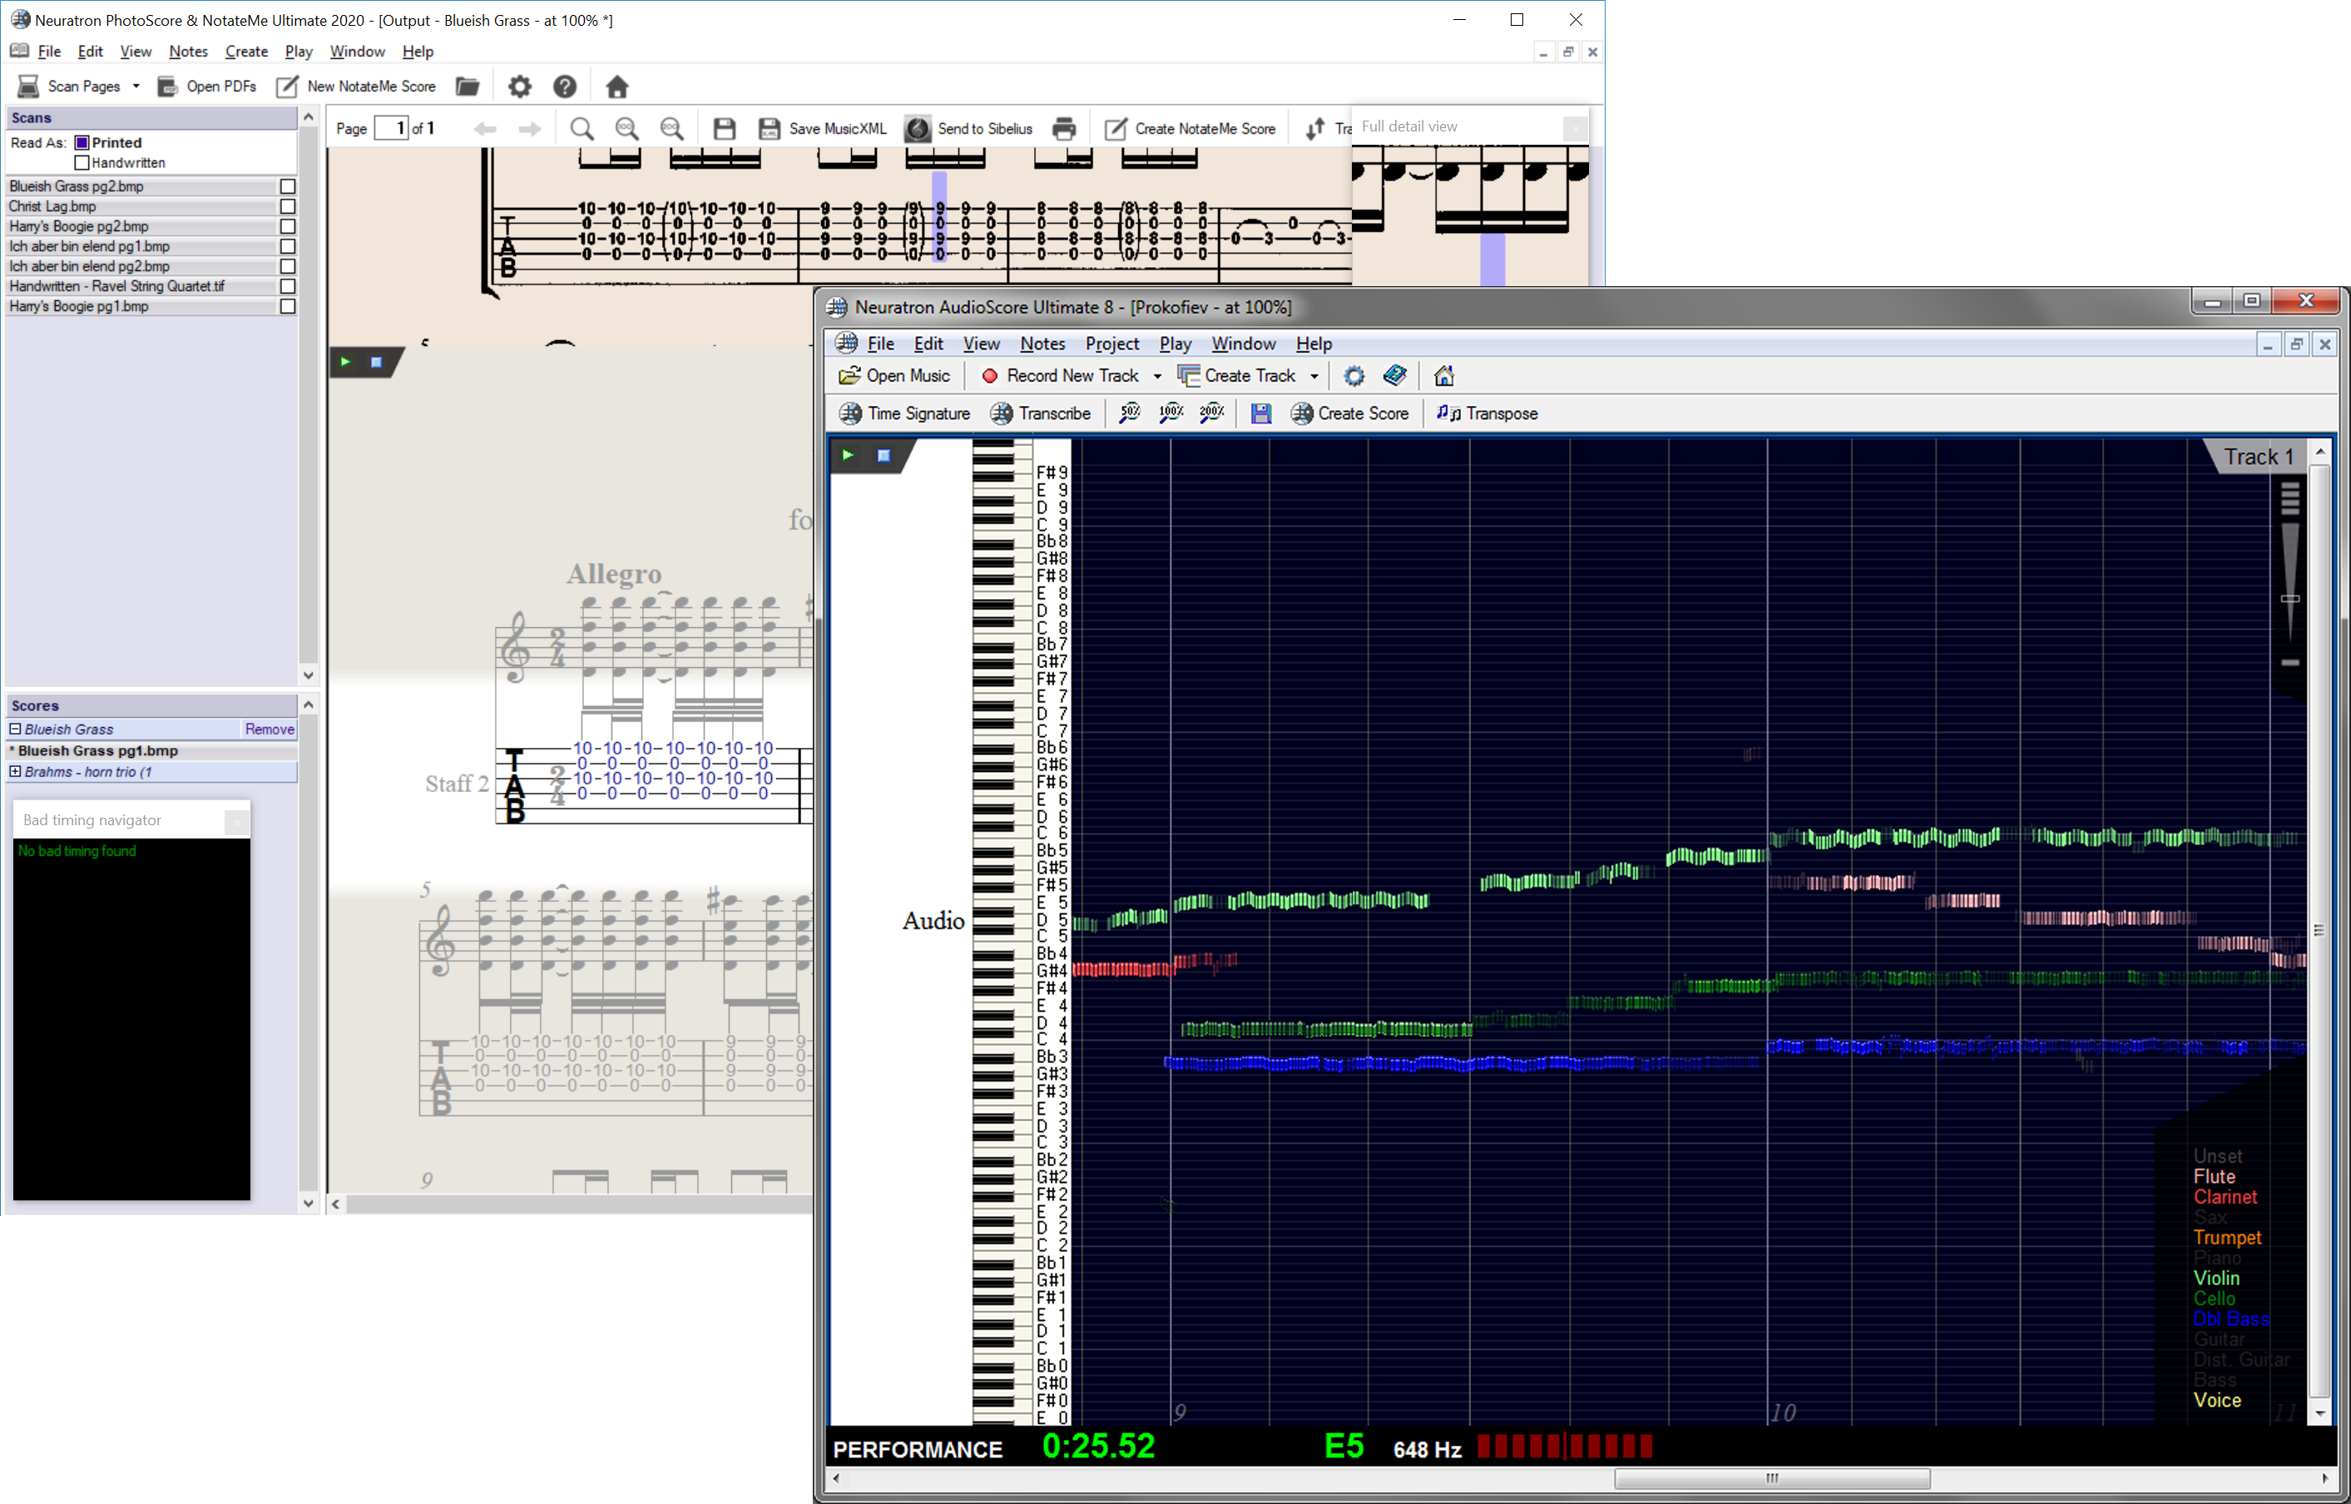Tick the checkbox for Harry's Boogie pg2.bmp
The width and height of the screenshot is (2351, 1504).
(286, 225)
